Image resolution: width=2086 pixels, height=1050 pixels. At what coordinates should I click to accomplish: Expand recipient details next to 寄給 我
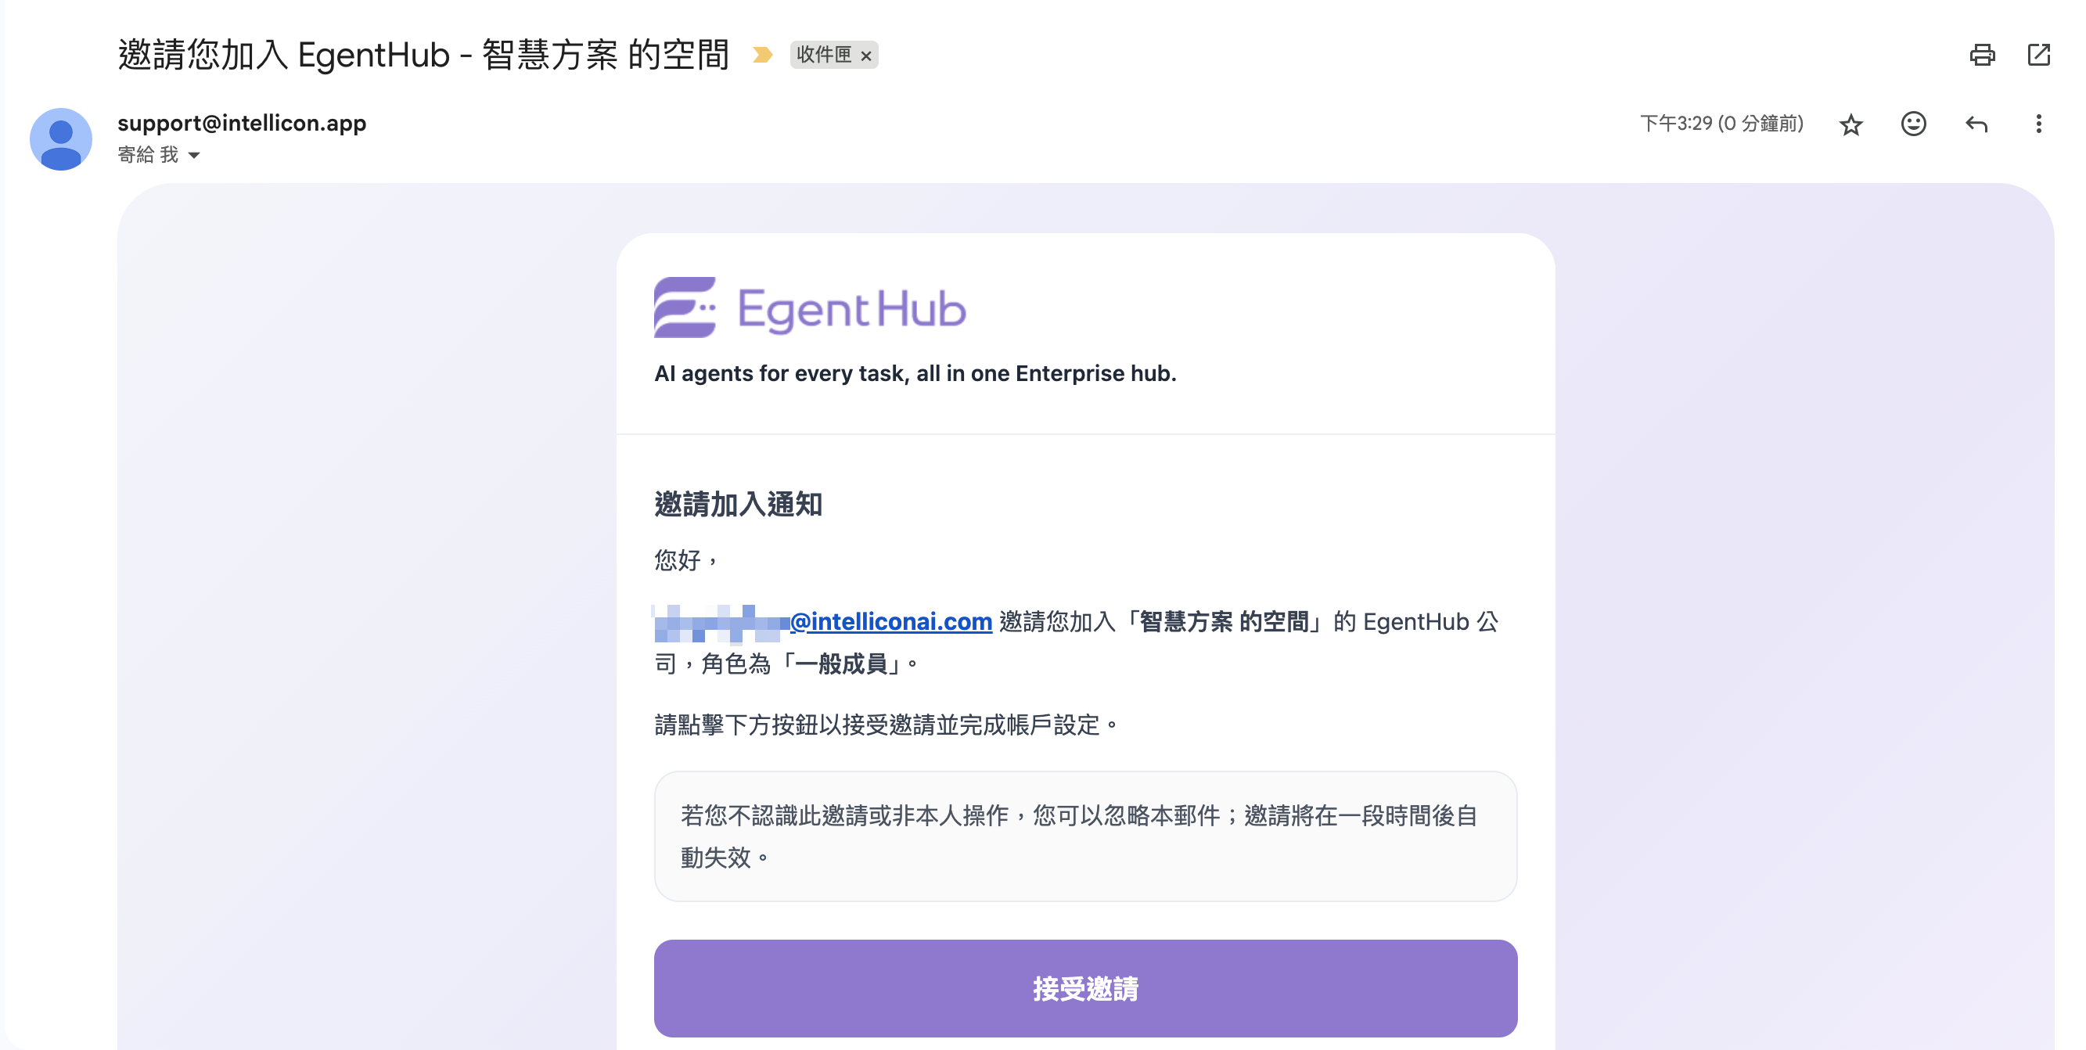coord(194,155)
